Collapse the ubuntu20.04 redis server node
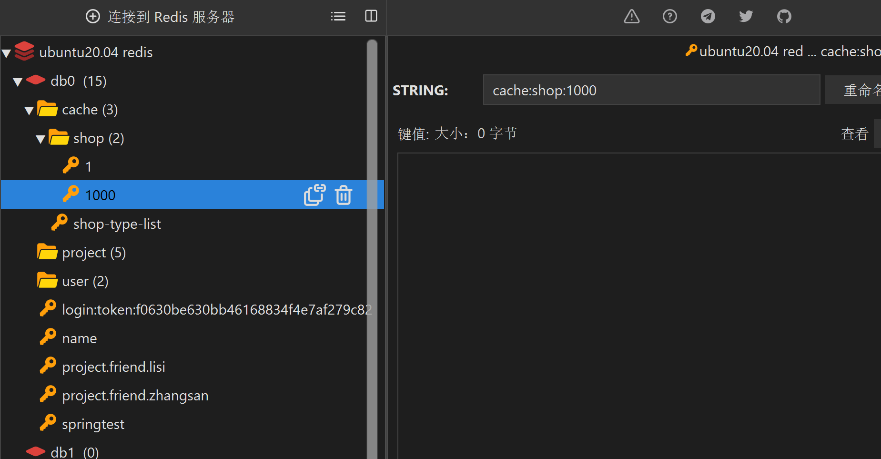The image size is (881, 459). [x=7, y=53]
